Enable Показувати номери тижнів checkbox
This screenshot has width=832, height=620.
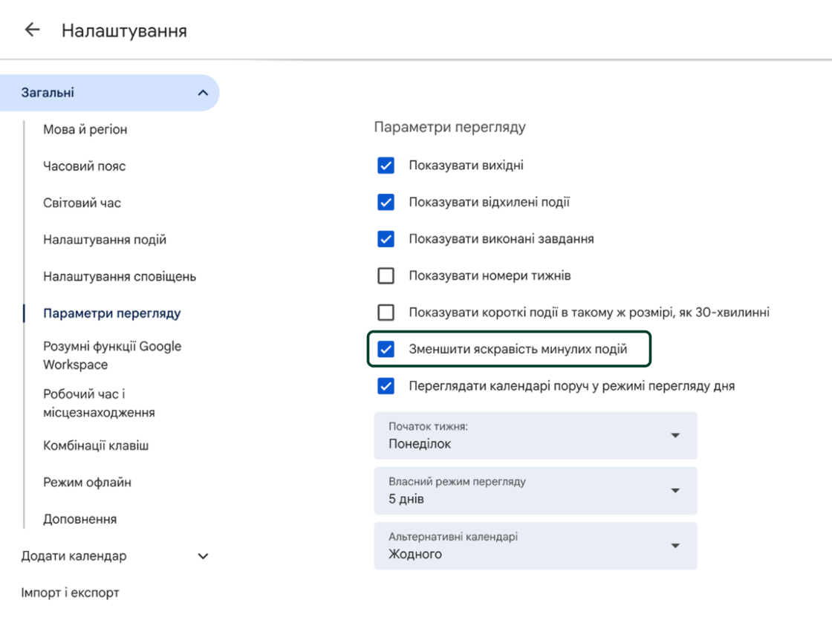point(386,276)
